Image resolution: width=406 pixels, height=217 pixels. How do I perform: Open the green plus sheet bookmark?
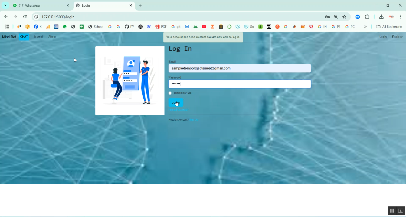(81, 27)
